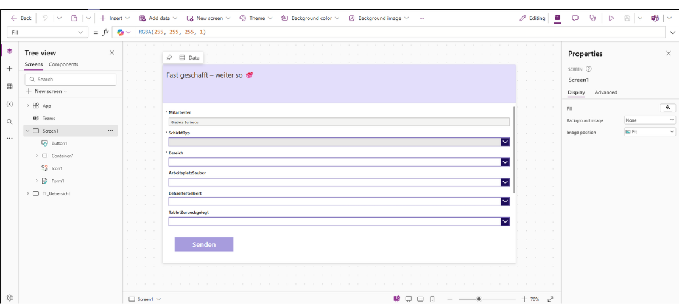This screenshot has width=679, height=304.
Task: Click the Fill color picker in Properties
Action: (667, 108)
